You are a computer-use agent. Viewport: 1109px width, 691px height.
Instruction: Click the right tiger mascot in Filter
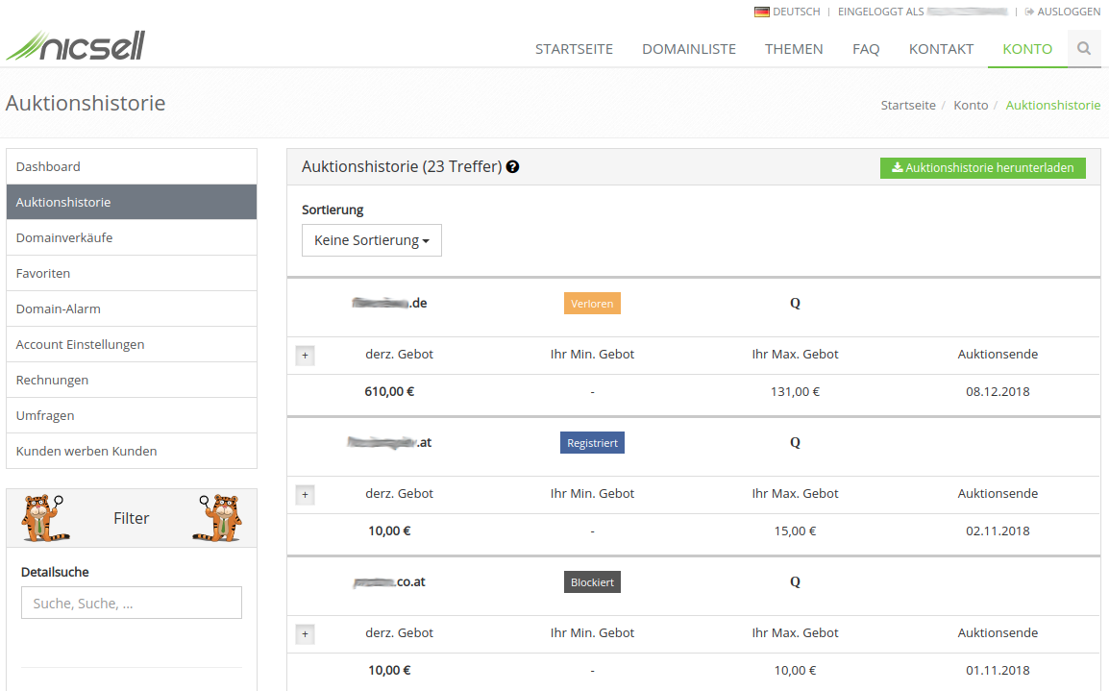[x=222, y=518]
